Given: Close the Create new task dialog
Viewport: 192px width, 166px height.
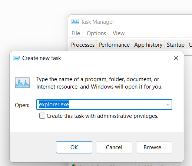Looking at the screenshot, I should 176,58.
